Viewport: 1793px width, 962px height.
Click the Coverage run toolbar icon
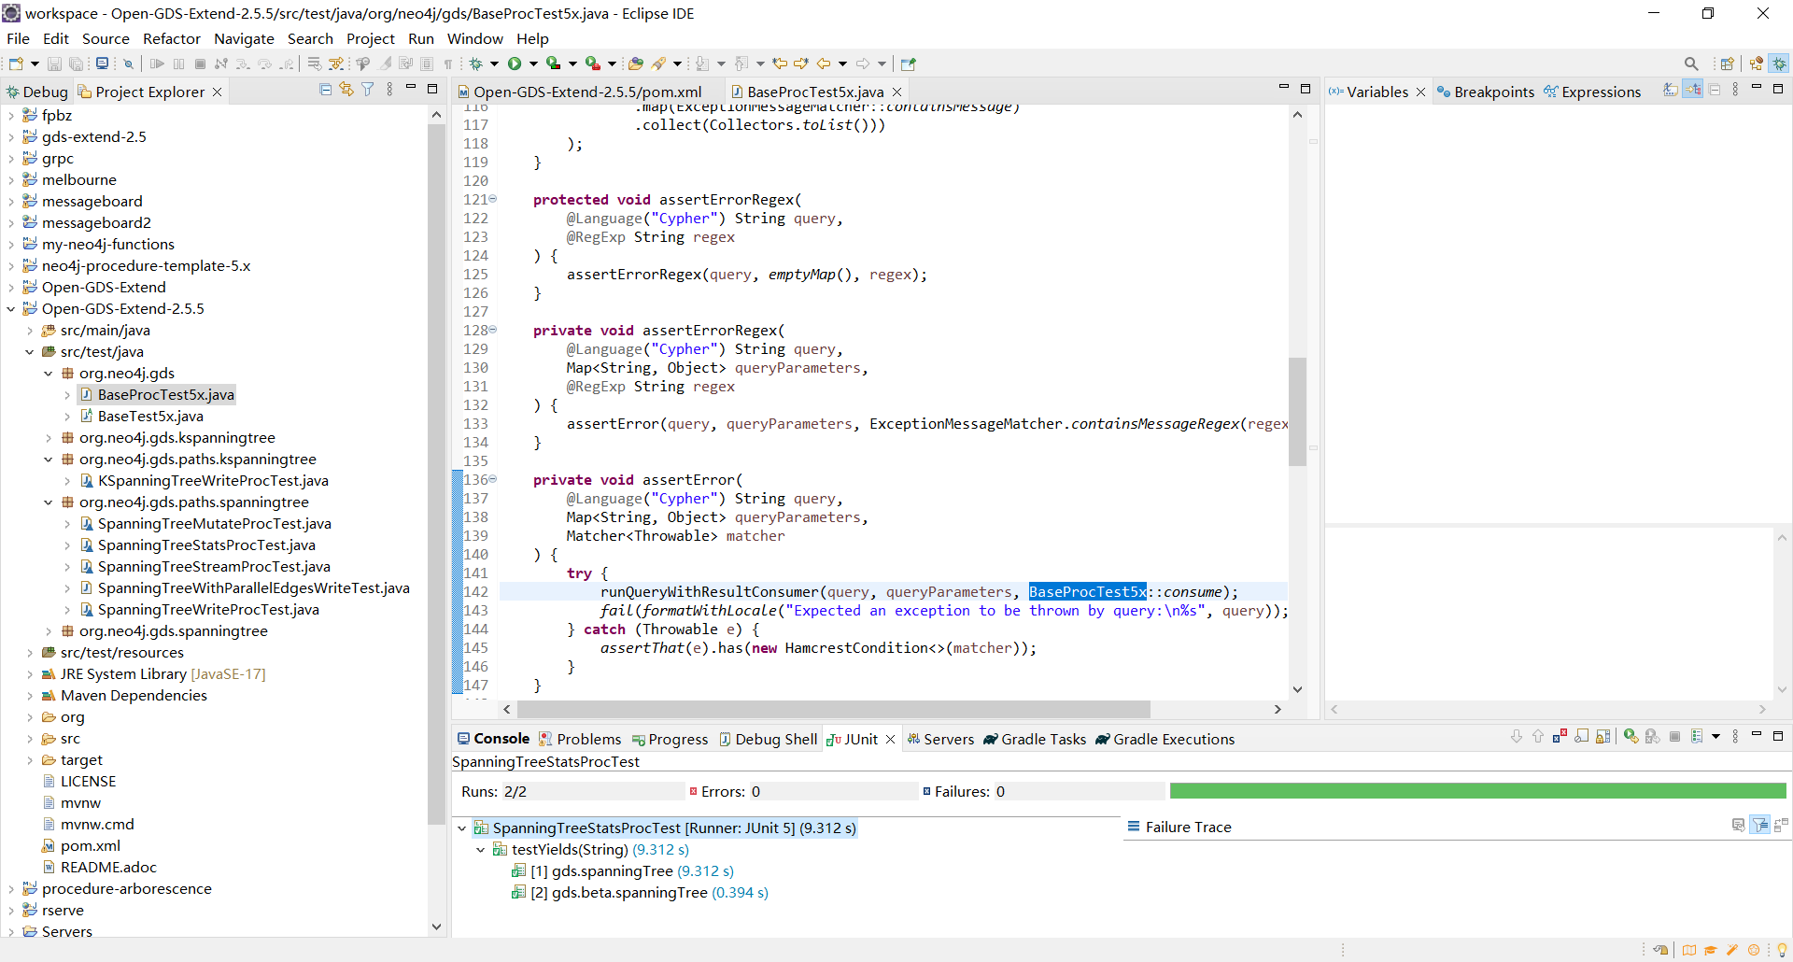(x=554, y=64)
